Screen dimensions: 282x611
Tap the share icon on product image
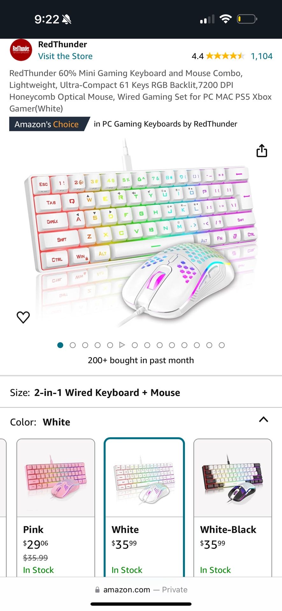(262, 151)
